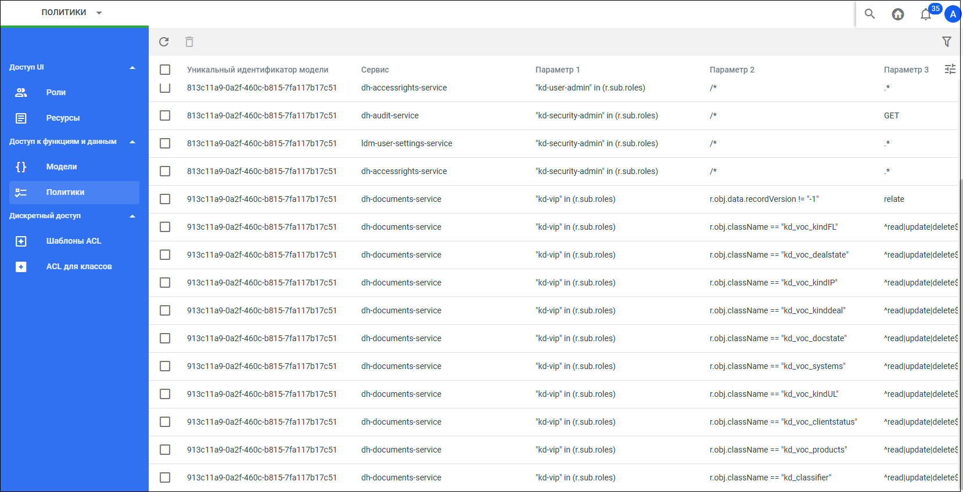Click the ACL для классов icon
The width and height of the screenshot is (963, 492).
21,266
